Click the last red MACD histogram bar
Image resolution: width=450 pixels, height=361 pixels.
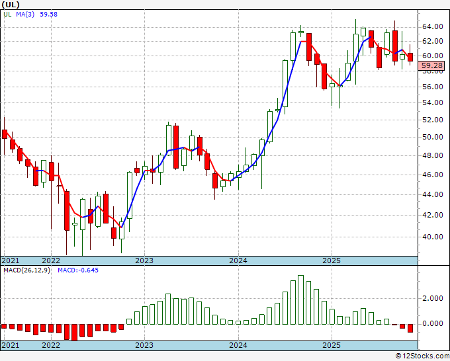coord(410,329)
